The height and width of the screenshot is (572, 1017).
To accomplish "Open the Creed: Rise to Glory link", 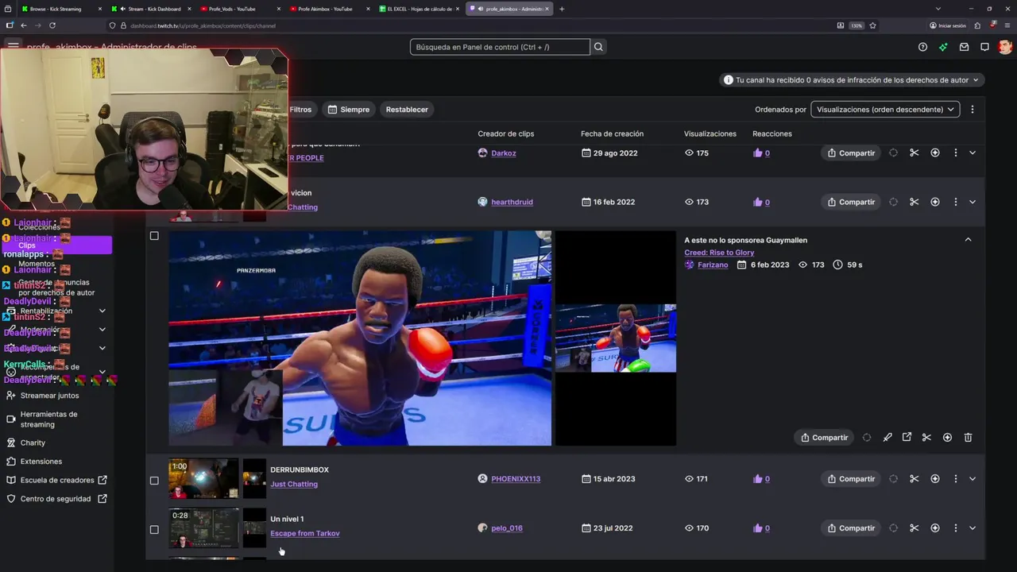I will click(719, 253).
